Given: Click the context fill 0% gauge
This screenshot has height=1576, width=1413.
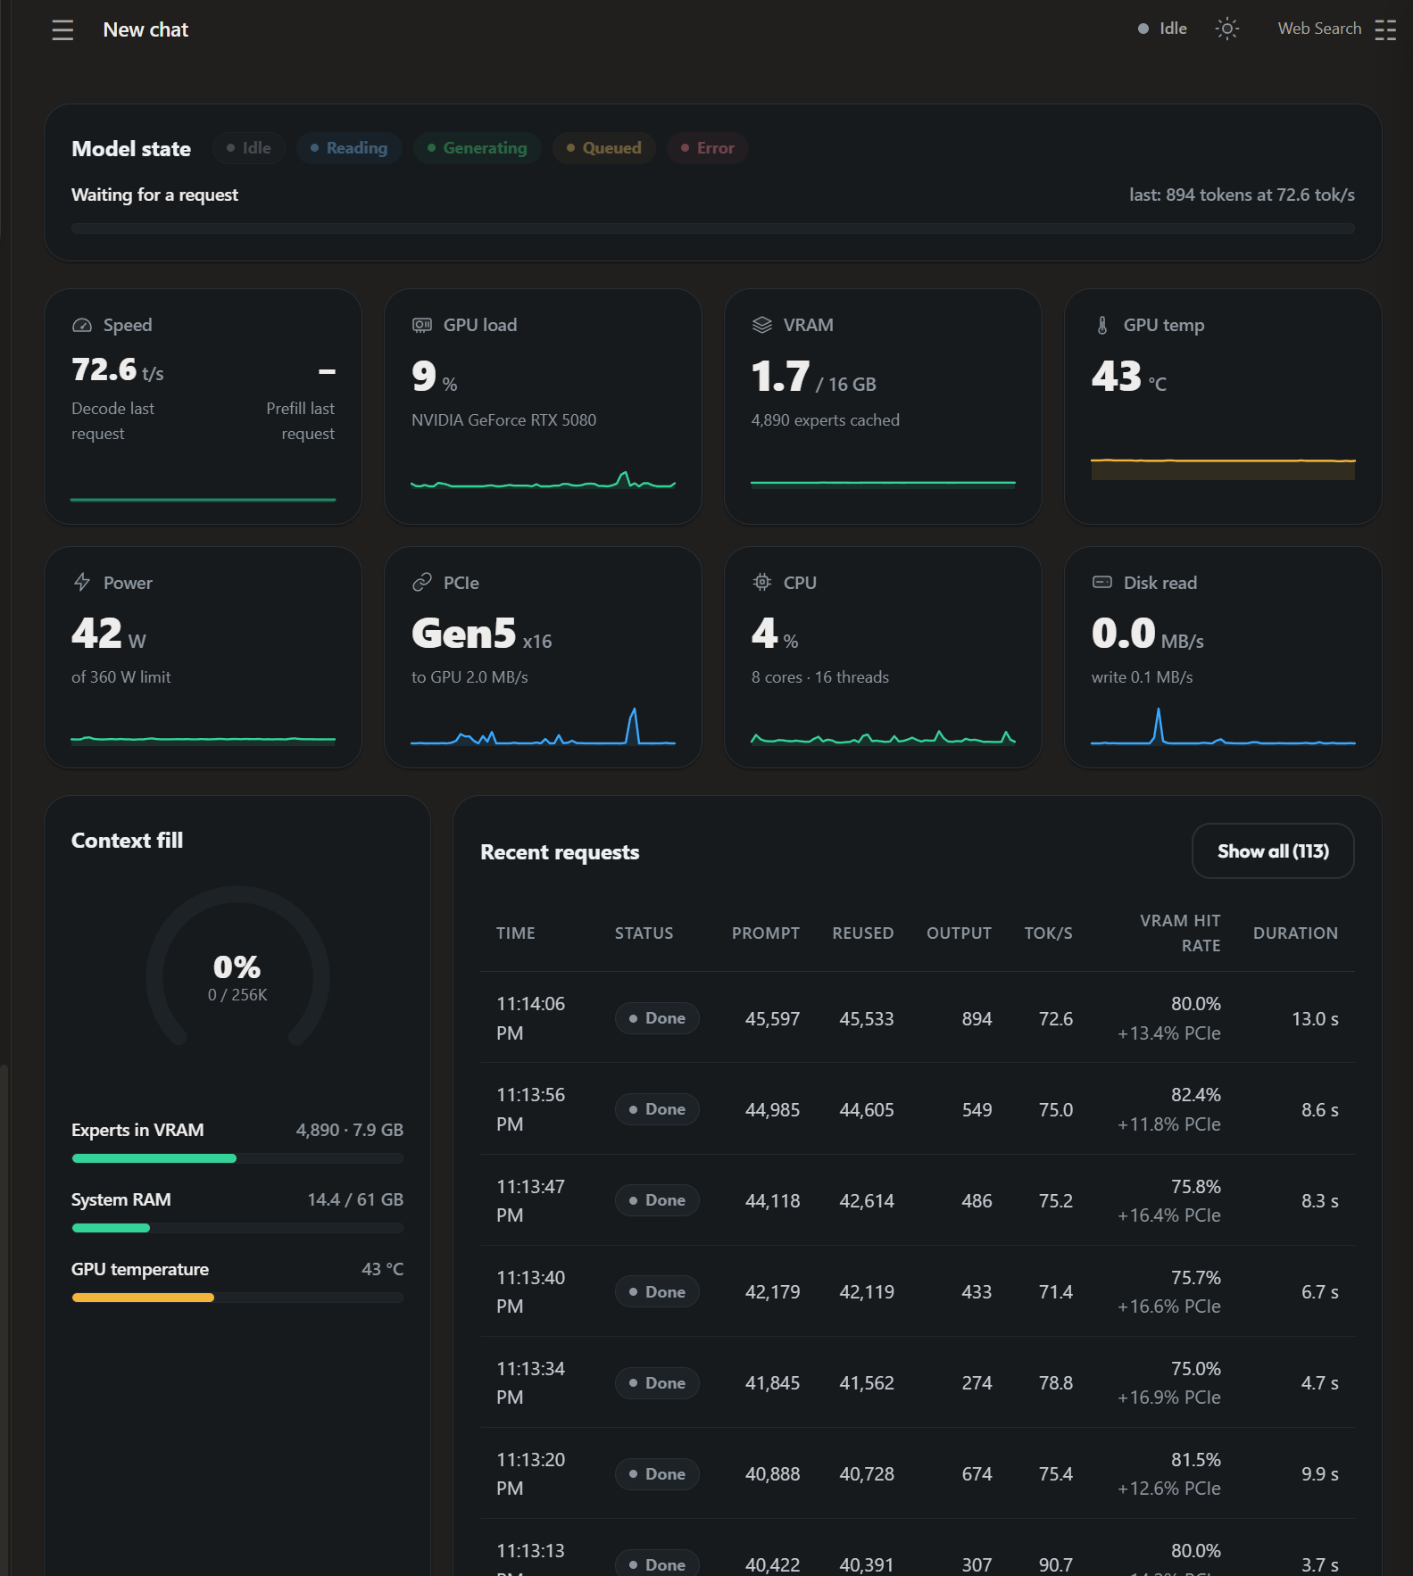Looking at the screenshot, I should [x=237, y=968].
